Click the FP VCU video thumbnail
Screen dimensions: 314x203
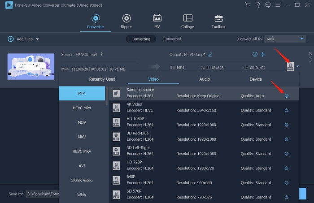coord(31,66)
